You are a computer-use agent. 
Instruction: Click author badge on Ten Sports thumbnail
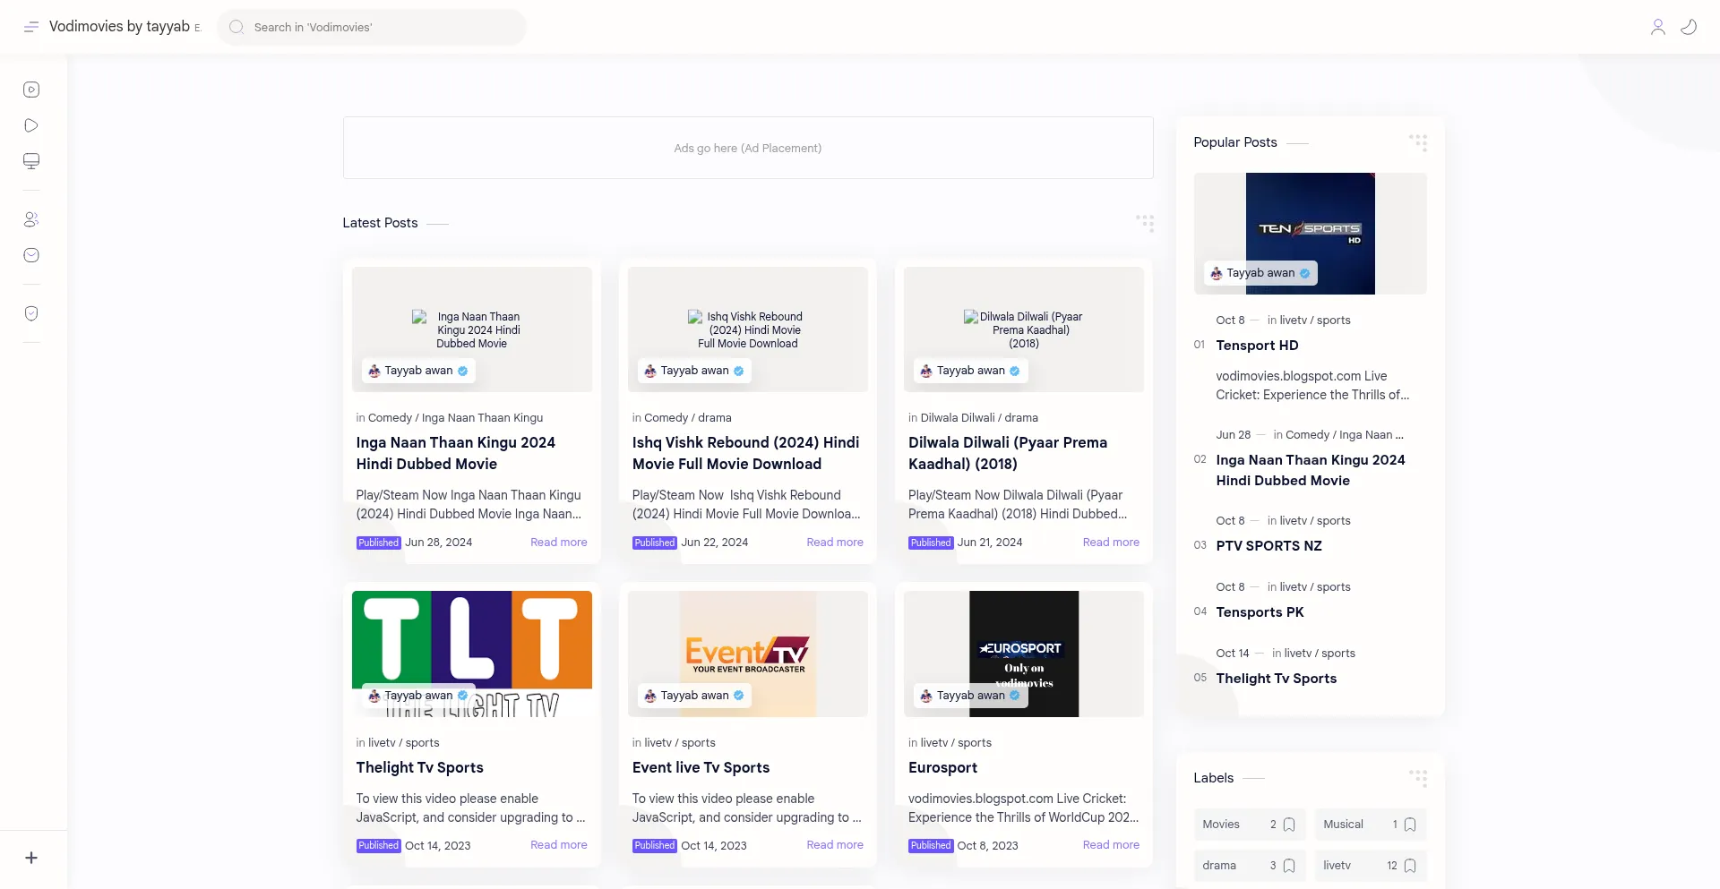(1260, 273)
